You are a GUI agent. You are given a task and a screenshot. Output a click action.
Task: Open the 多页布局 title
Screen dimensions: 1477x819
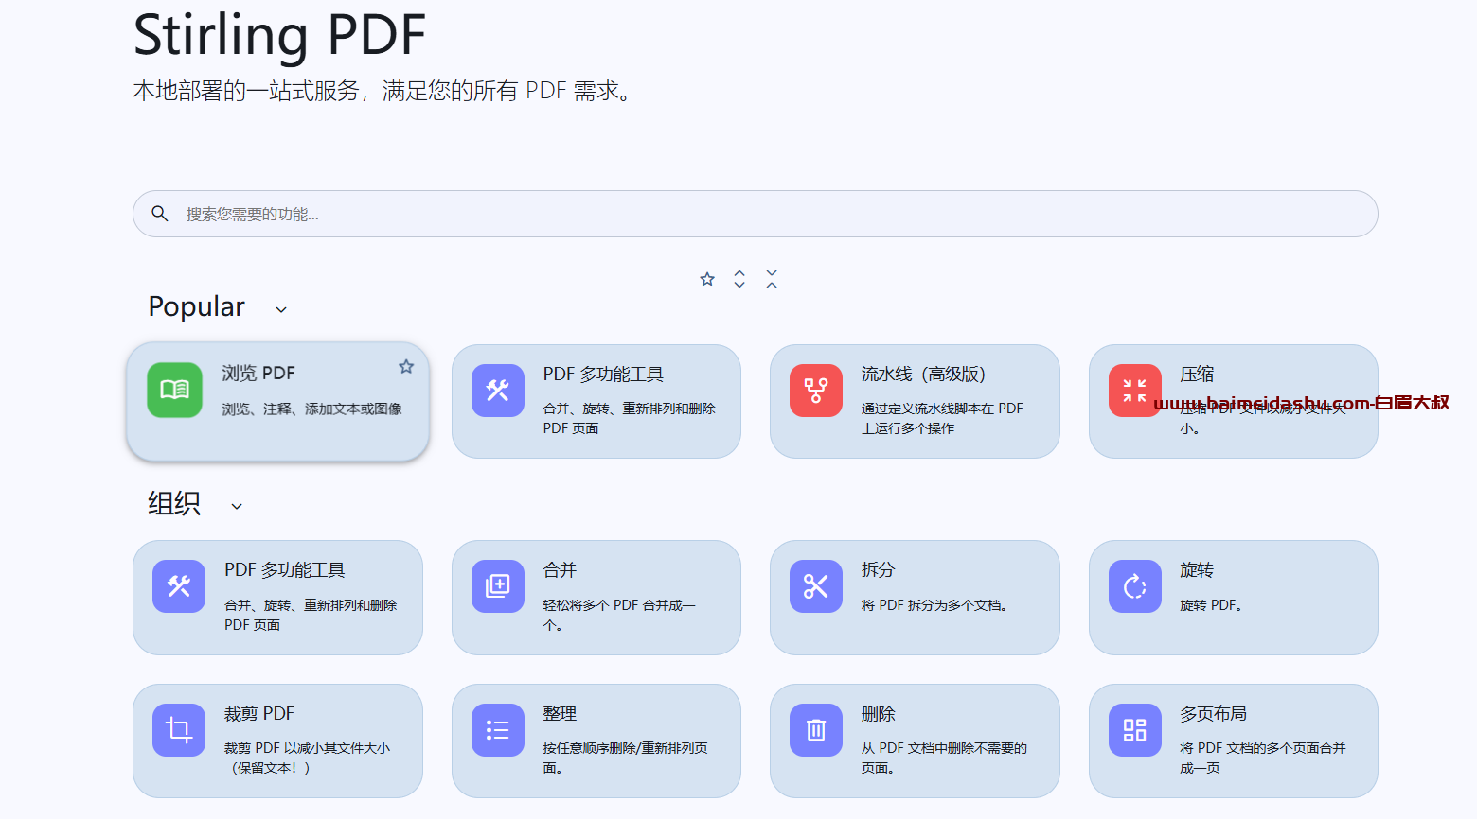(1213, 714)
